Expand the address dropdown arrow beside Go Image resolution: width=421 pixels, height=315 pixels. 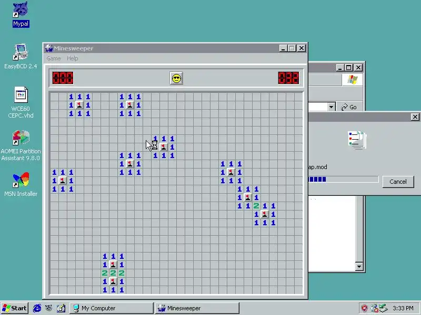[x=332, y=107]
